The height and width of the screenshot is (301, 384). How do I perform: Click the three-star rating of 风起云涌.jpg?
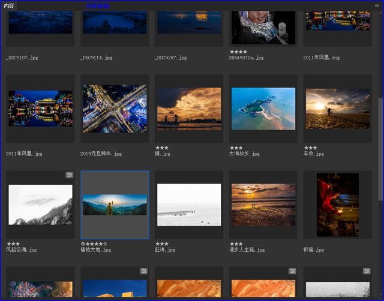(13, 243)
